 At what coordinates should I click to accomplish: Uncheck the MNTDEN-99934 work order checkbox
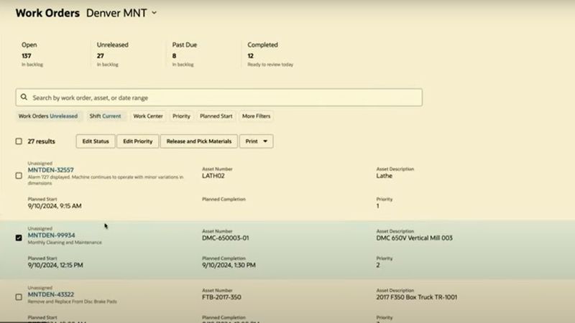tap(19, 238)
